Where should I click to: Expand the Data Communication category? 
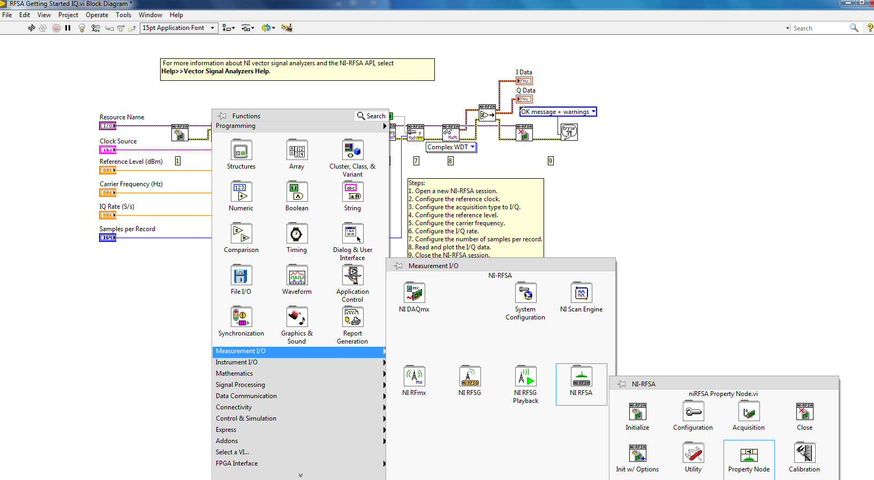[300, 397]
